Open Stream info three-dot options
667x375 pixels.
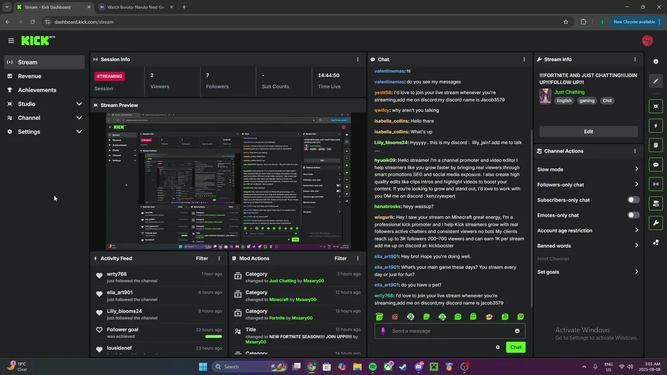pyautogui.click(x=635, y=59)
